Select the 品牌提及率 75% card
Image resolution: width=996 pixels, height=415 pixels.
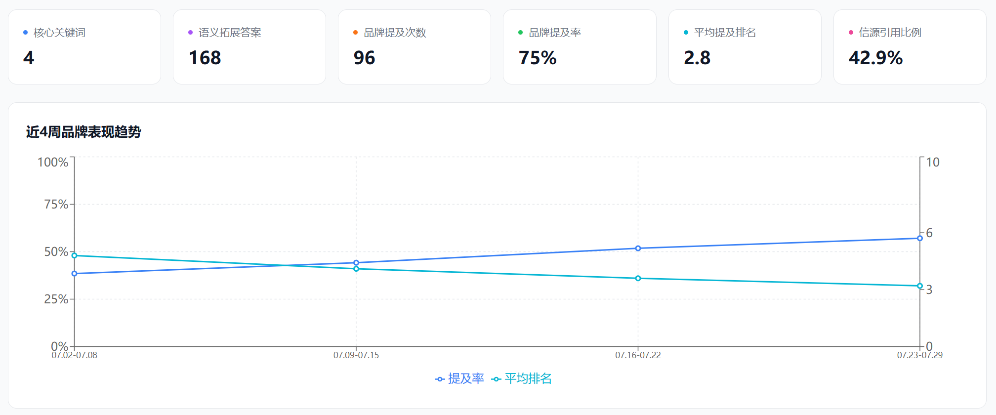580,47
